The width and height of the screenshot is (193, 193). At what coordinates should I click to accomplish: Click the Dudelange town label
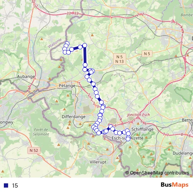pyautogui.click(x=183, y=153)
